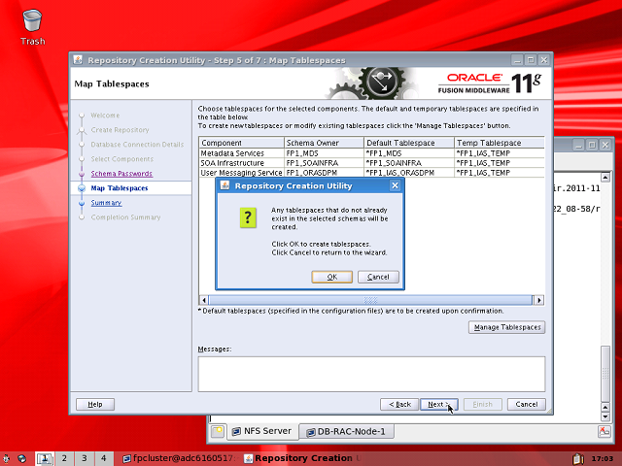Proceed with the Next button
622x466 pixels.
click(438, 404)
